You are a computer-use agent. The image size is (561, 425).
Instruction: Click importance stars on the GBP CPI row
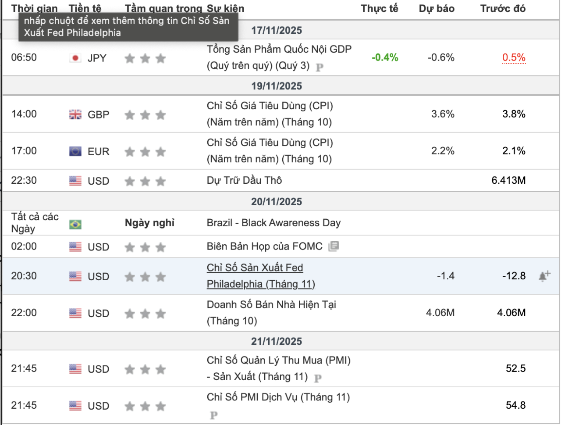click(145, 115)
